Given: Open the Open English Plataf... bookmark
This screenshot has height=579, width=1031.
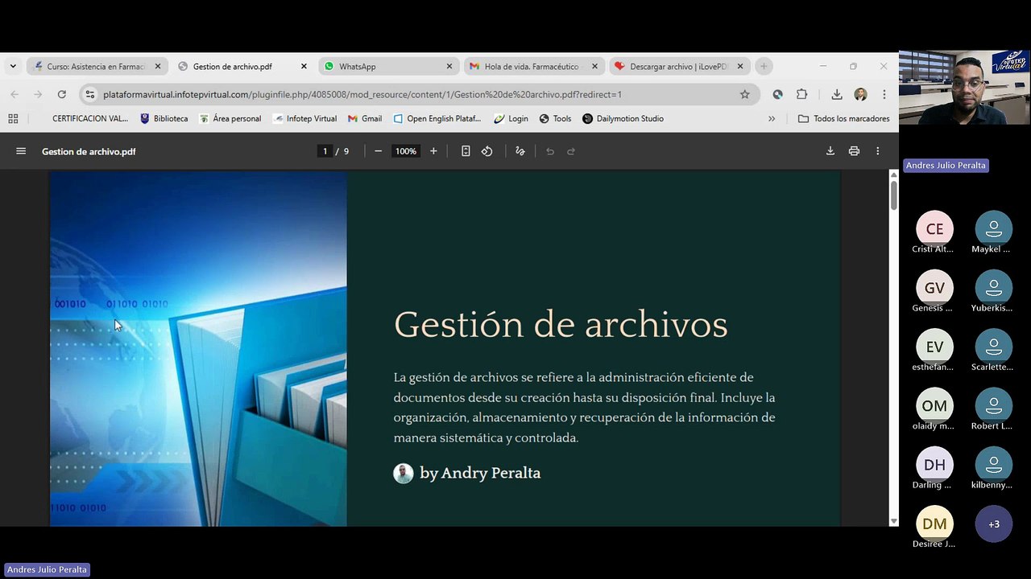Looking at the screenshot, I should (x=437, y=118).
